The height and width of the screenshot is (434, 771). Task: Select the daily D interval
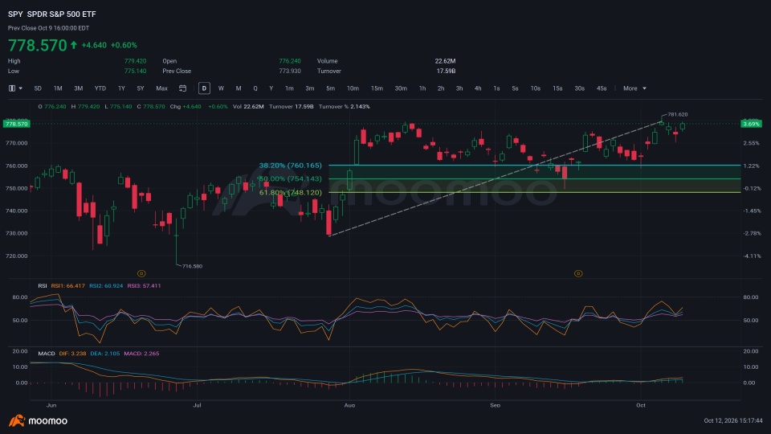click(x=204, y=88)
